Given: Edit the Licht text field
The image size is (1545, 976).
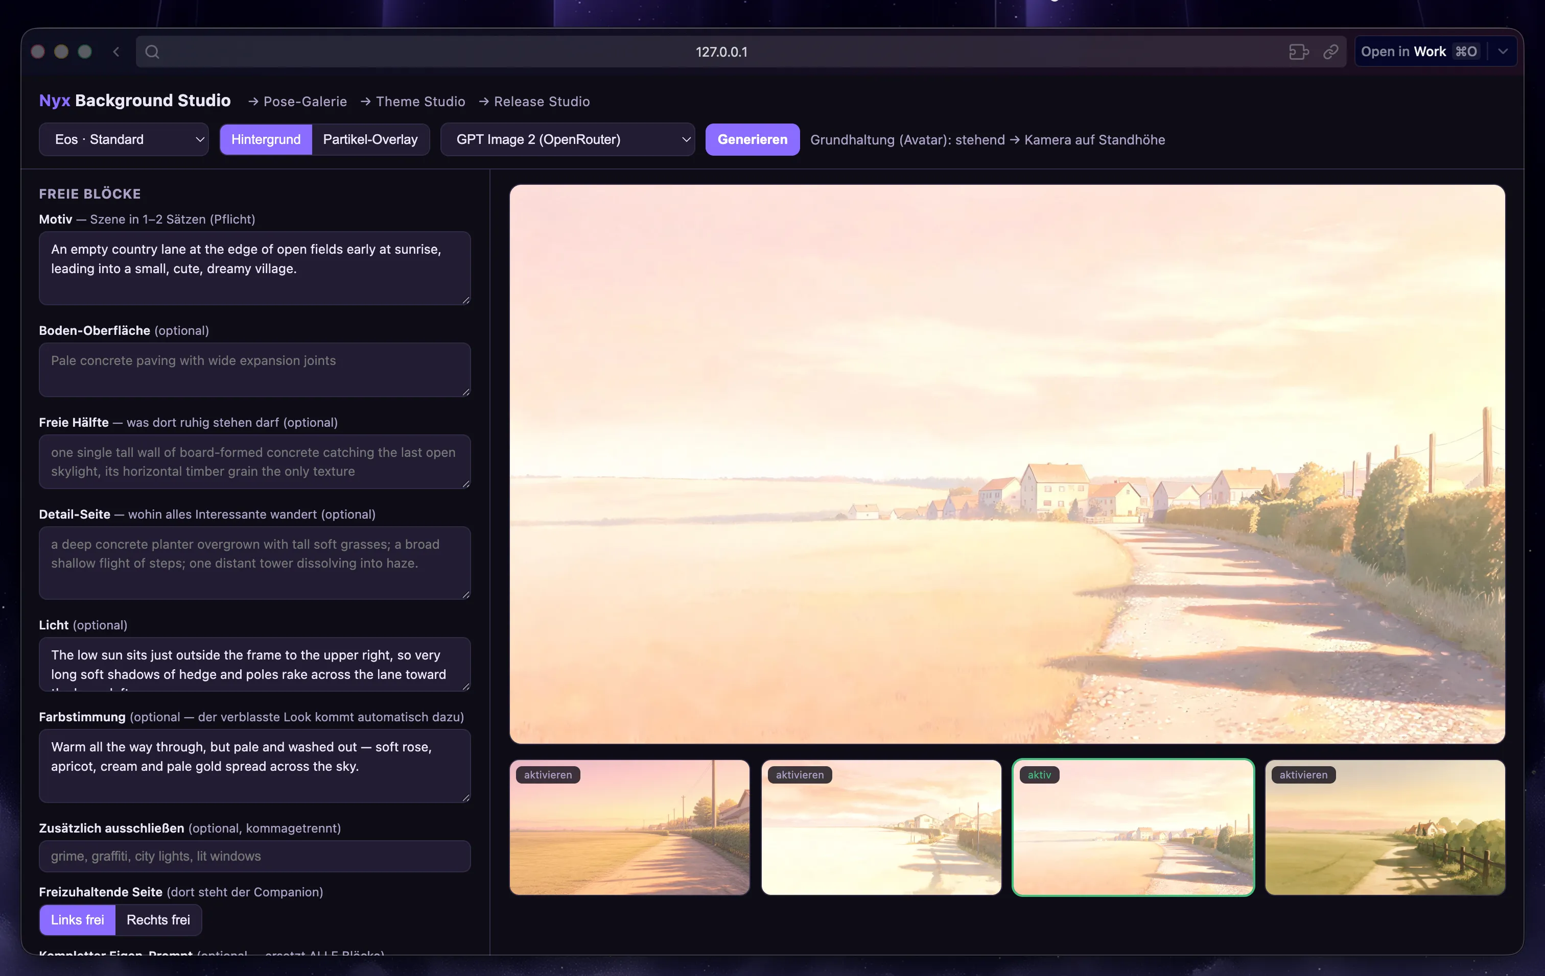Looking at the screenshot, I should 255,665.
